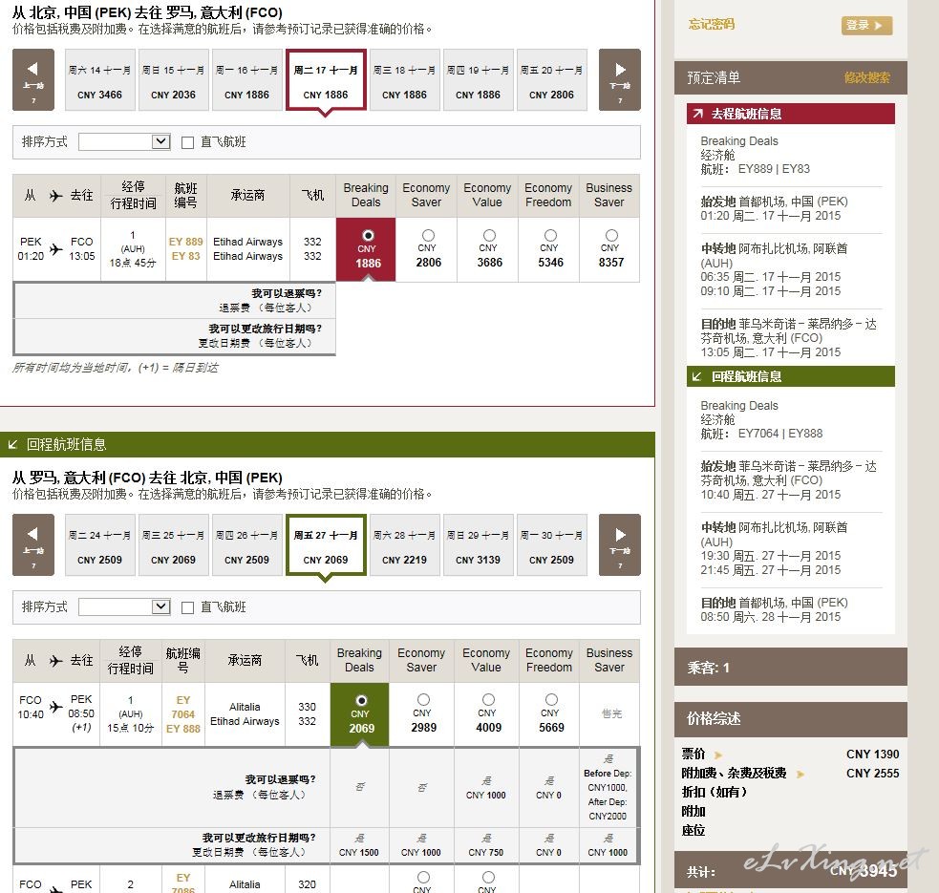Click 附加费、杂费及税费 in price summary
Viewport: 939px width, 893px height.
735,774
